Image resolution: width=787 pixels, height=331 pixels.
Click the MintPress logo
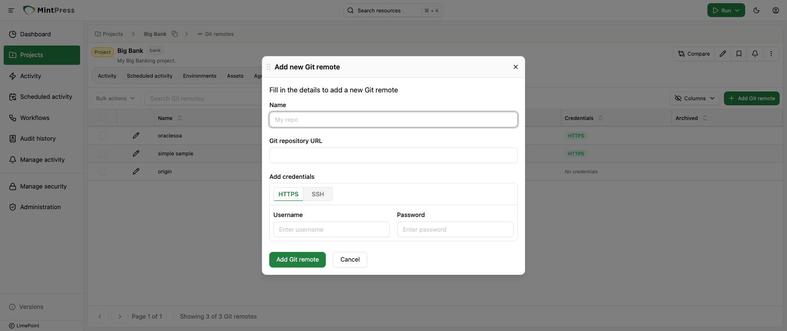[49, 10]
